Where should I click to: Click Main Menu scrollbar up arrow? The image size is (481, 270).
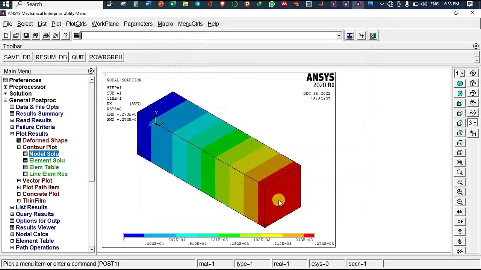click(92, 79)
